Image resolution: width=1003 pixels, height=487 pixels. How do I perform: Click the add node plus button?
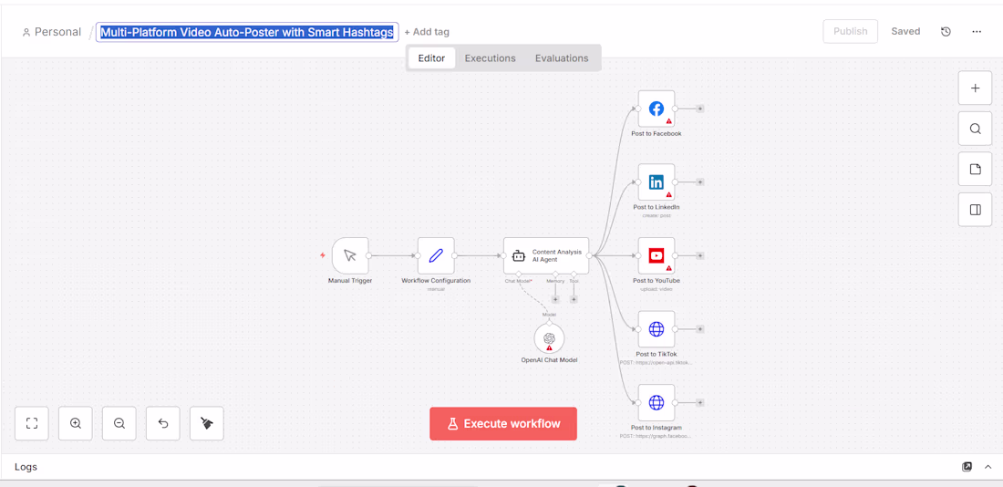point(975,88)
